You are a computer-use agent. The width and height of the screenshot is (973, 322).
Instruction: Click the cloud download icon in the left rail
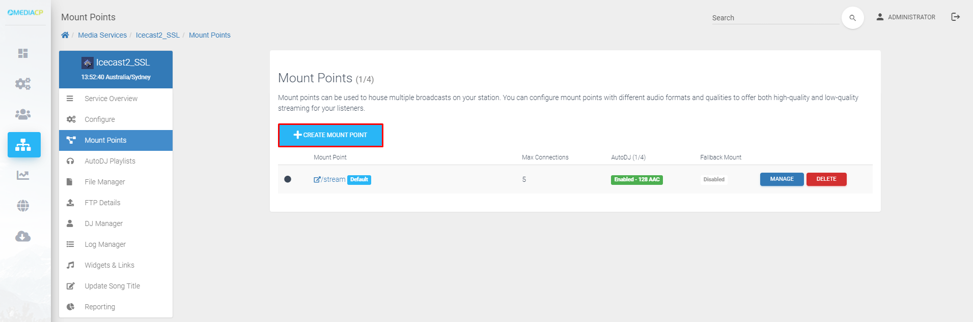click(23, 236)
